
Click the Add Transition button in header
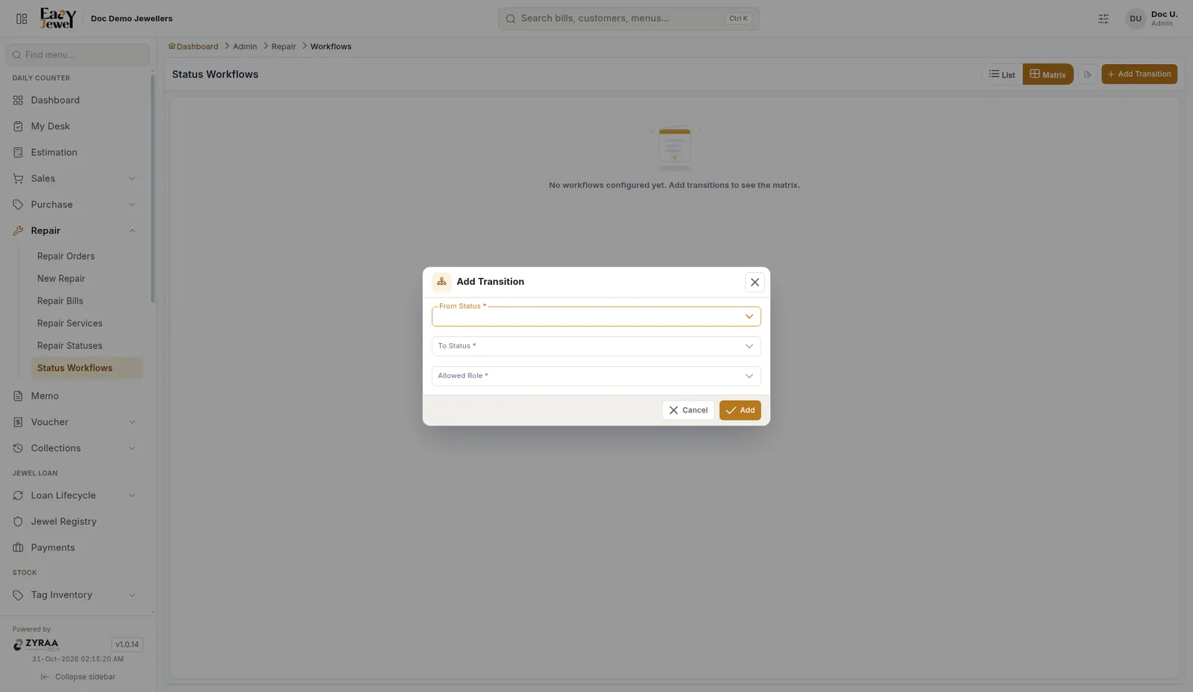(1139, 74)
